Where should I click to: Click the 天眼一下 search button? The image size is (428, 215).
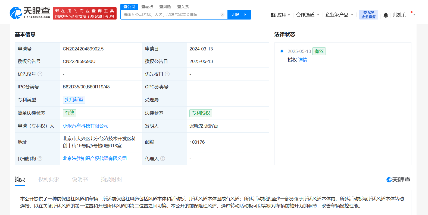tap(239, 15)
